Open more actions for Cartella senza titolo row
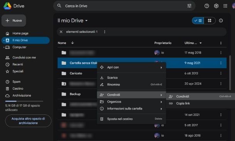The height and width of the screenshot is (141, 235). [x=221, y=63]
